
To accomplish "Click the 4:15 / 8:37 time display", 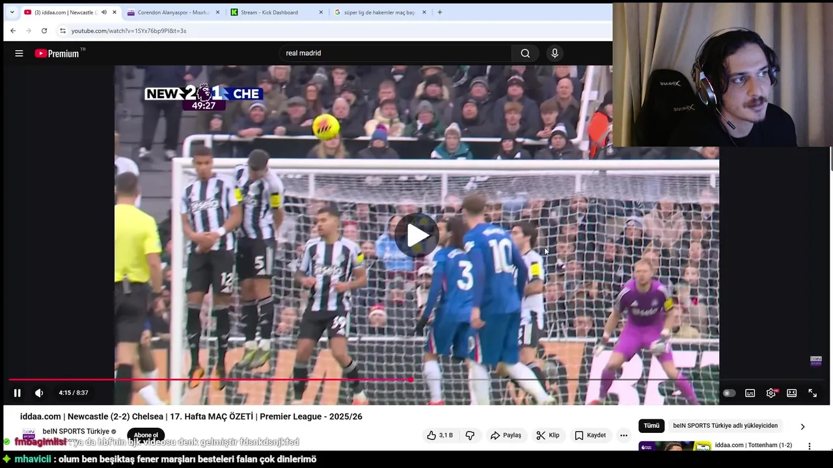I will [x=74, y=393].
